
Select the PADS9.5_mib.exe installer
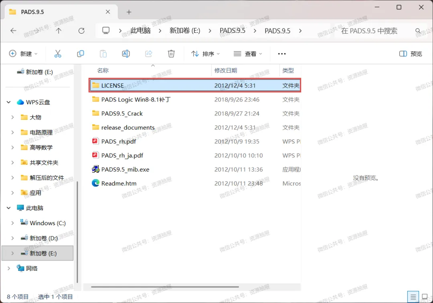click(195, 169)
